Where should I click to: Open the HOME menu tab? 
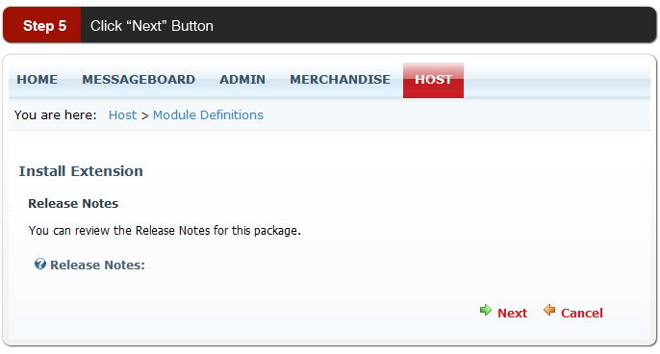[x=37, y=80]
